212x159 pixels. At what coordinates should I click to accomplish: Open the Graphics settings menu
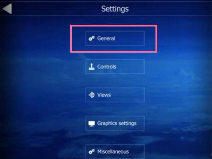pyautogui.click(x=115, y=123)
